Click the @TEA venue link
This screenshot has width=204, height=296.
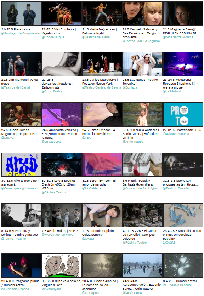86,138
